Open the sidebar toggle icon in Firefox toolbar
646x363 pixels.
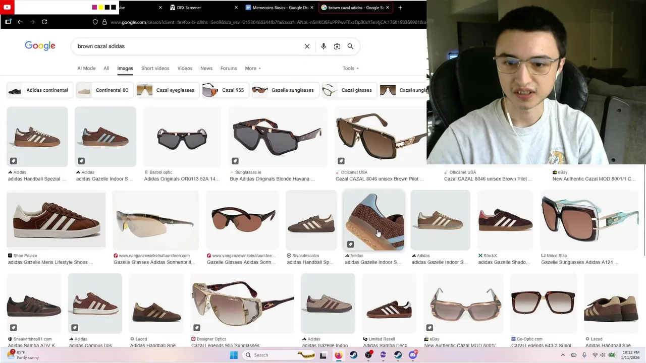coord(8,22)
